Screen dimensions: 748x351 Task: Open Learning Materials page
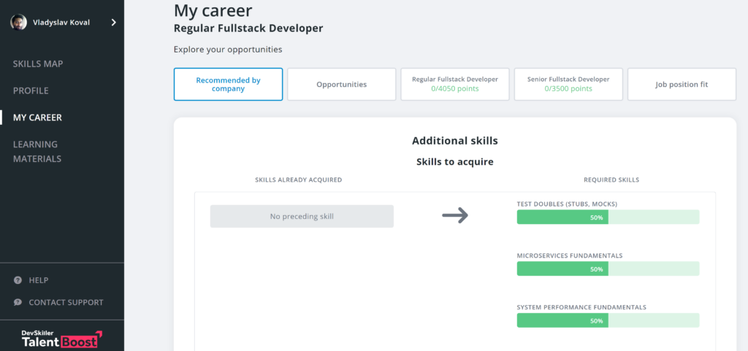click(37, 151)
